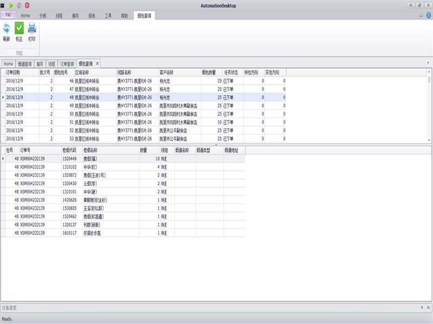This screenshot has height=324, width=433.
Task: Switch to the 报表 ribbon tab
Action: [92, 16]
